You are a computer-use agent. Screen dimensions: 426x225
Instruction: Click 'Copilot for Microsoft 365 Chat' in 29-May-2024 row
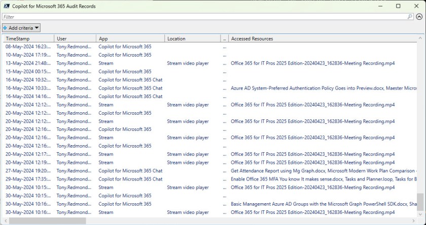[x=130, y=179]
